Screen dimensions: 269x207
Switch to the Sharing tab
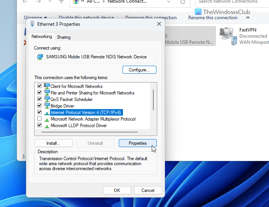(63, 37)
